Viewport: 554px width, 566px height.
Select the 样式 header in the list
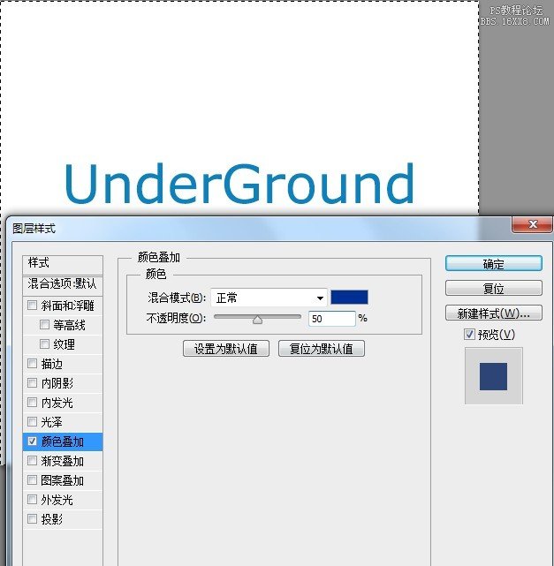(63, 263)
